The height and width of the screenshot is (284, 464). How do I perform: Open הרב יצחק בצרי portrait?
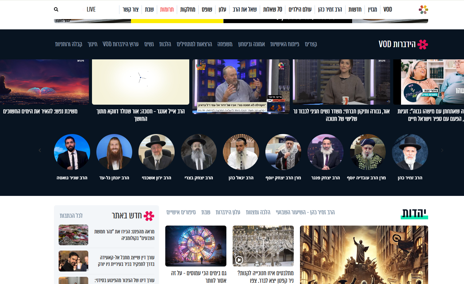point(199,152)
